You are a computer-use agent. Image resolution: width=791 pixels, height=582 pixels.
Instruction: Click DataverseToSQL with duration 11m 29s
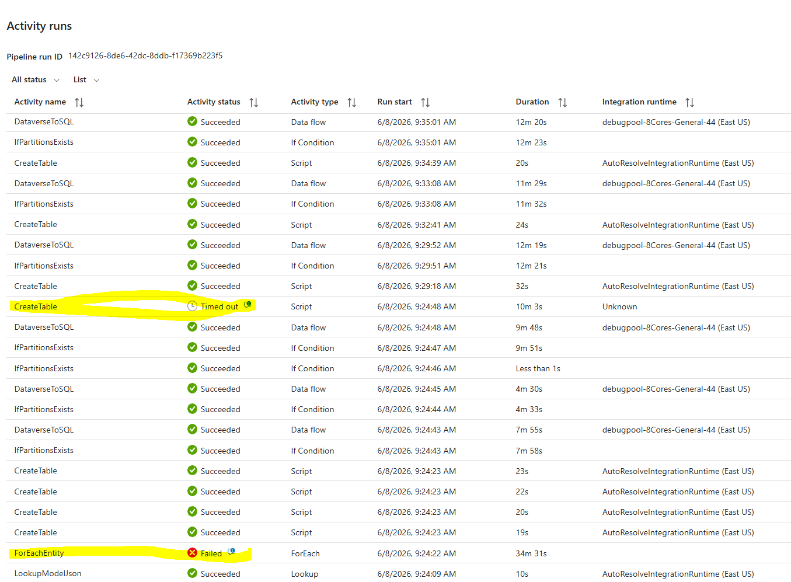tap(44, 183)
